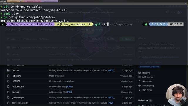Open pull request #200 in README.md row
188x106 pixels.
coord(69,87)
